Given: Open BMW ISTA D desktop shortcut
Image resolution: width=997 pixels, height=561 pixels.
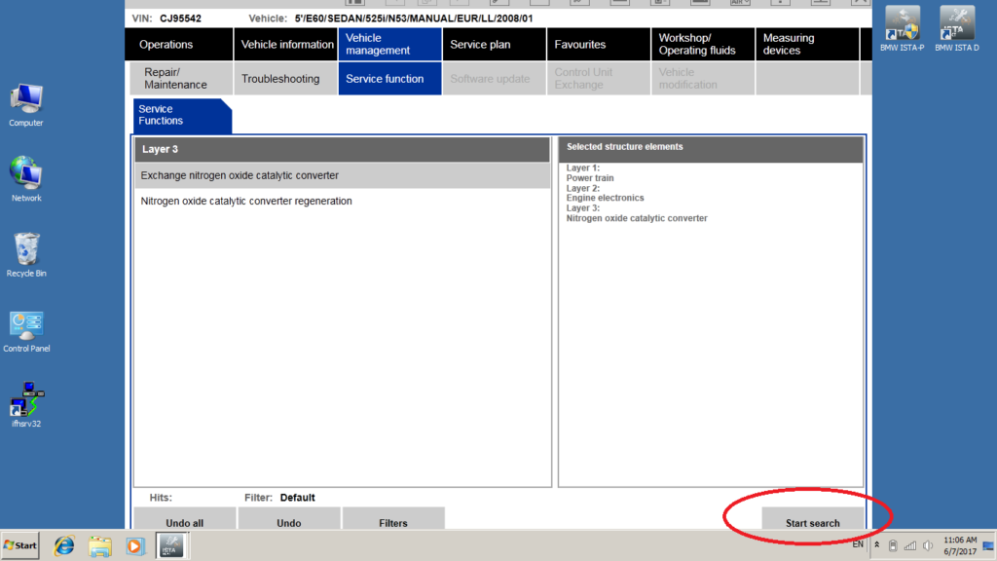Looking at the screenshot, I should pos(956,29).
